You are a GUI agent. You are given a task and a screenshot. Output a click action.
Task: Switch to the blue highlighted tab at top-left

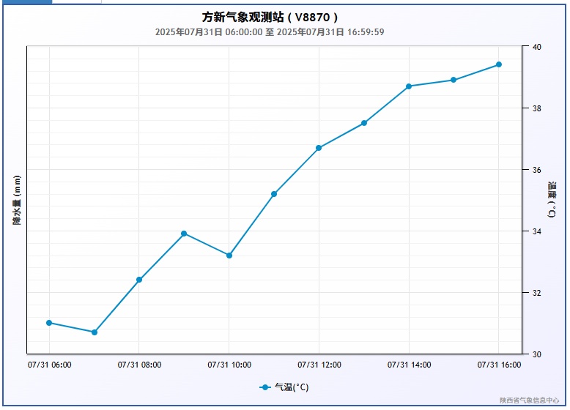click(x=26, y=2)
